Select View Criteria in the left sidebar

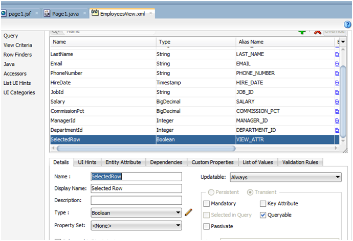tap(18, 45)
